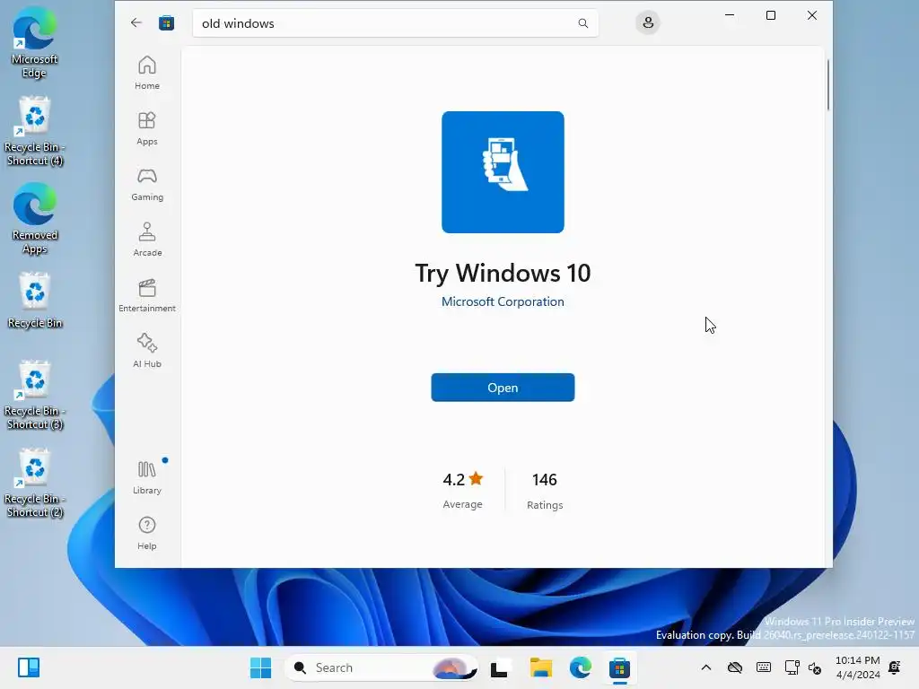Click the search magnifier icon in Store
Viewport: 919px width, 689px height.
582,22
